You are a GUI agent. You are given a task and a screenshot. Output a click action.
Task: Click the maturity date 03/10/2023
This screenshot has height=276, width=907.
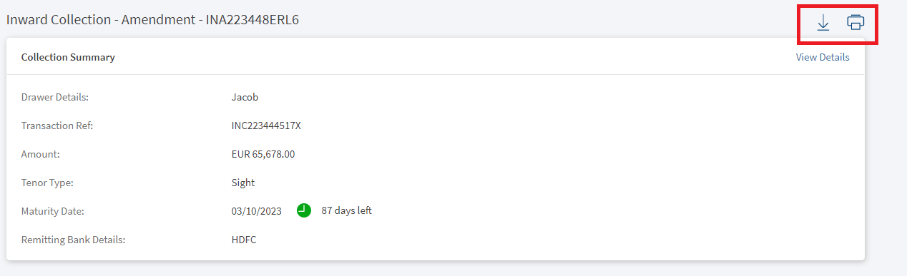tap(257, 211)
